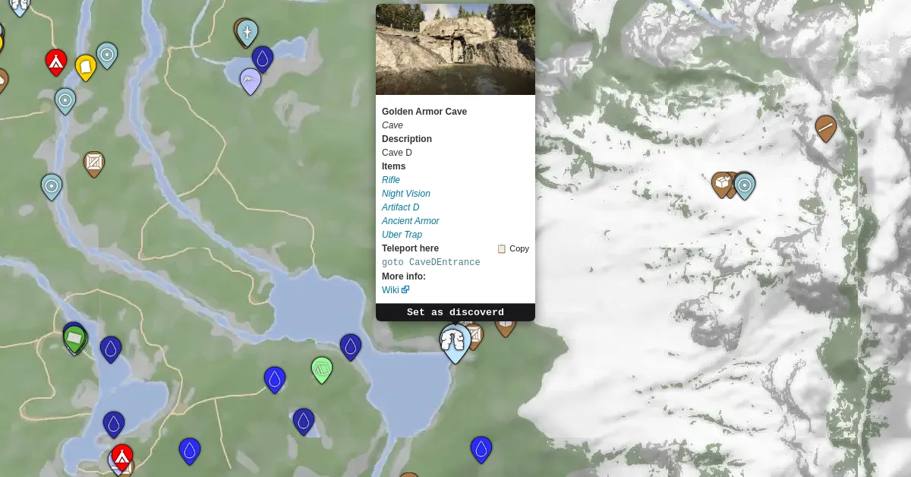Open the teal cave marker next to that crate
911x477 pixels.
[x=745, y=185]
